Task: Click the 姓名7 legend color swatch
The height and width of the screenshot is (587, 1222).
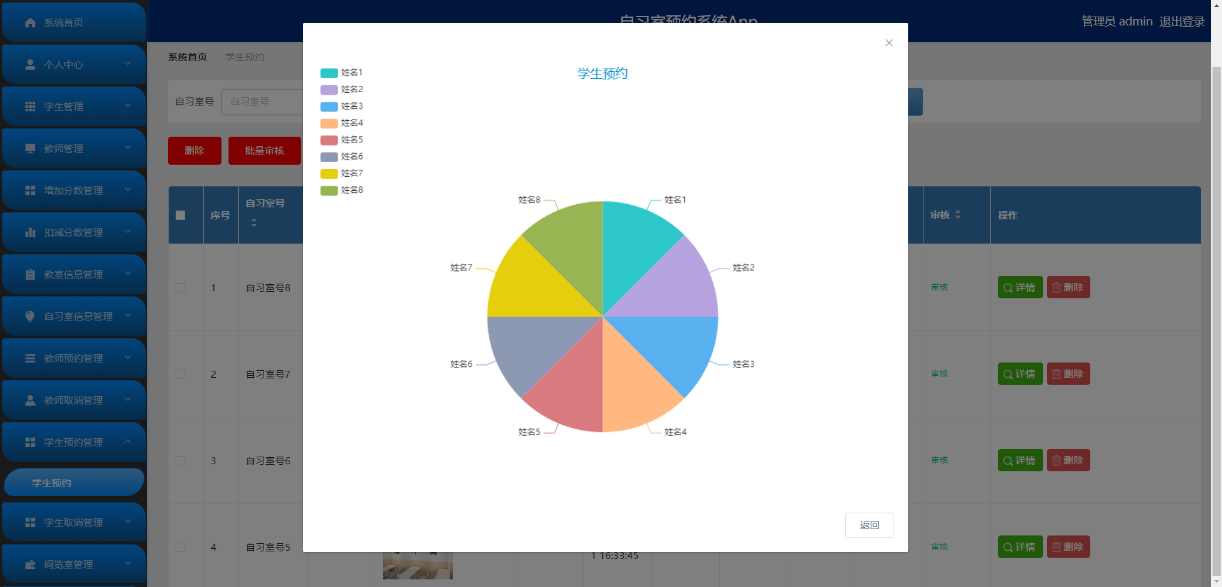Action: coord(329,174)
